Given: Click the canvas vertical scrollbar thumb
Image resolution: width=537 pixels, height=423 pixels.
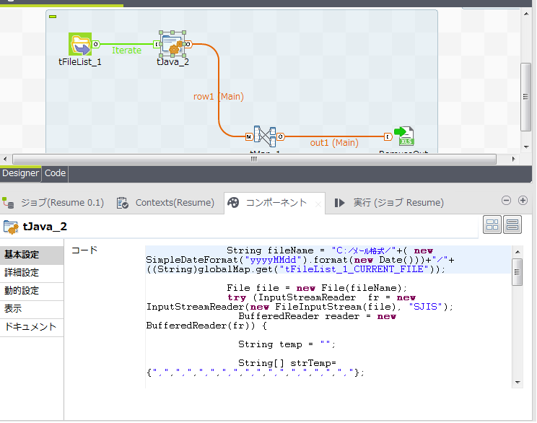Looking at the screenshot, I should (x=525, y=97).
